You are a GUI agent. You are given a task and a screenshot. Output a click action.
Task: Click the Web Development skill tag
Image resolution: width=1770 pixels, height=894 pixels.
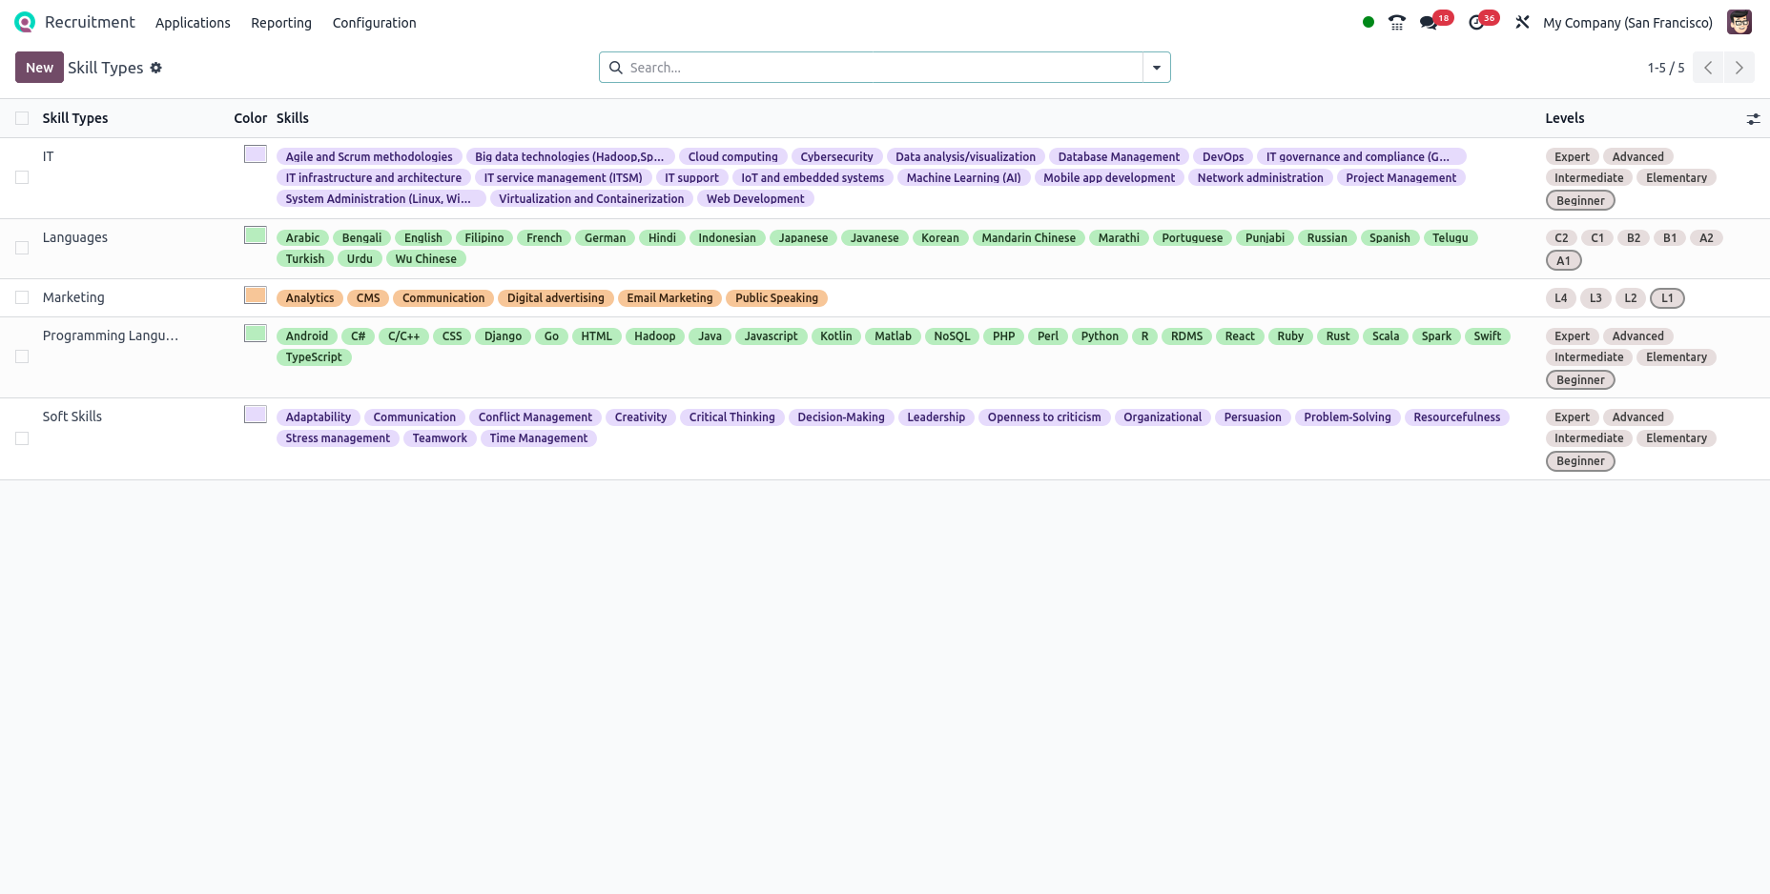tap(755, 198)
